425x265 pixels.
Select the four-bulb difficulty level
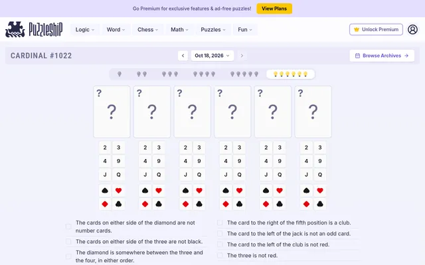pyautogui.click(x=204, y=74)
